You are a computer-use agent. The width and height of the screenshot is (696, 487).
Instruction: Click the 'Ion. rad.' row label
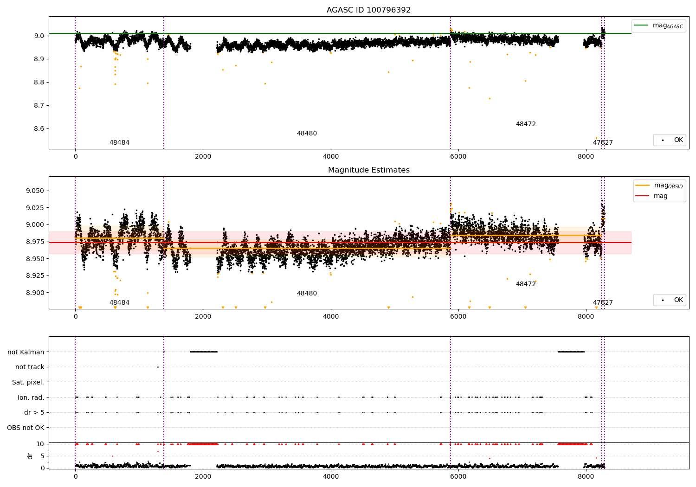(31, 397)
